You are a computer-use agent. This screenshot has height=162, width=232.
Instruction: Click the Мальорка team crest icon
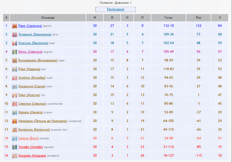click(x=15, y=121)
